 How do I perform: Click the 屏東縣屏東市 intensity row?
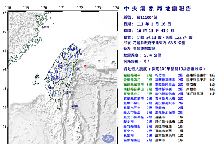click(201, 80)
